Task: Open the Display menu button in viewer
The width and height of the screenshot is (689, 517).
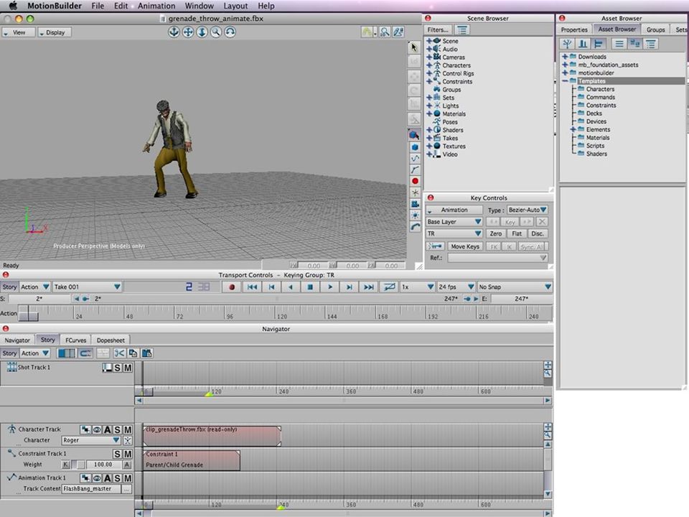Action: coord(55,32)
